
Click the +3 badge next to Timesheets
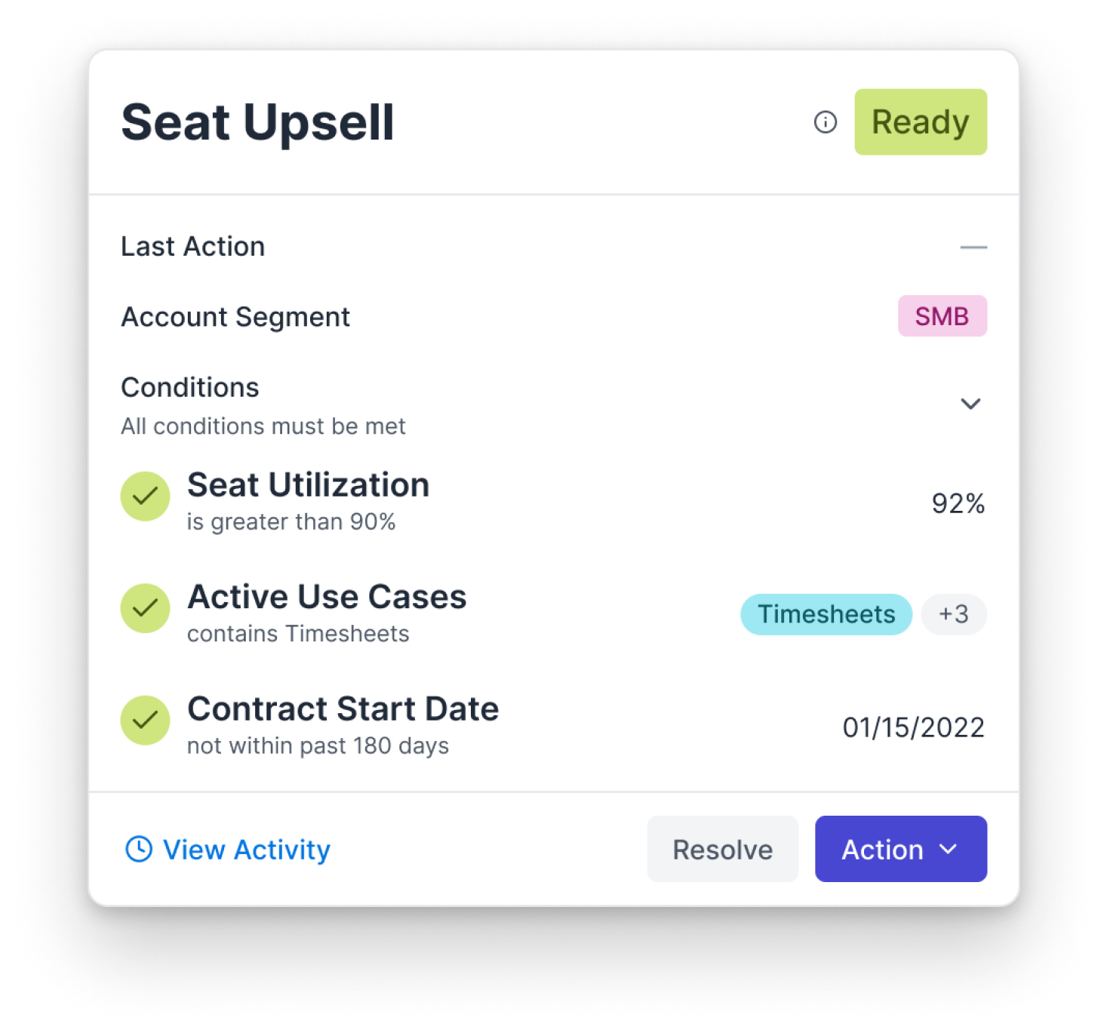point(953,614)
